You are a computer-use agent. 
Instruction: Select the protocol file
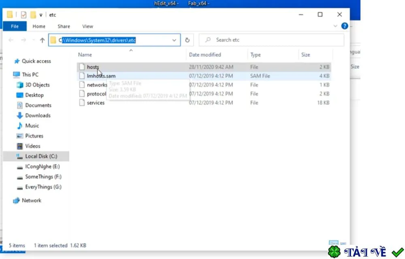tap(96, 94)
